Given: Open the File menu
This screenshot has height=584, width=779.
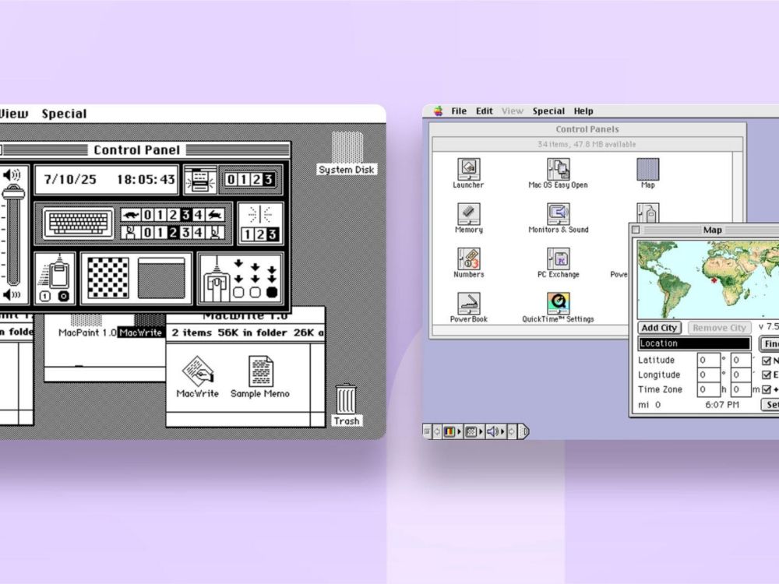Looking at the screenshot, I should pyautogui.click(x=459, y=111).
